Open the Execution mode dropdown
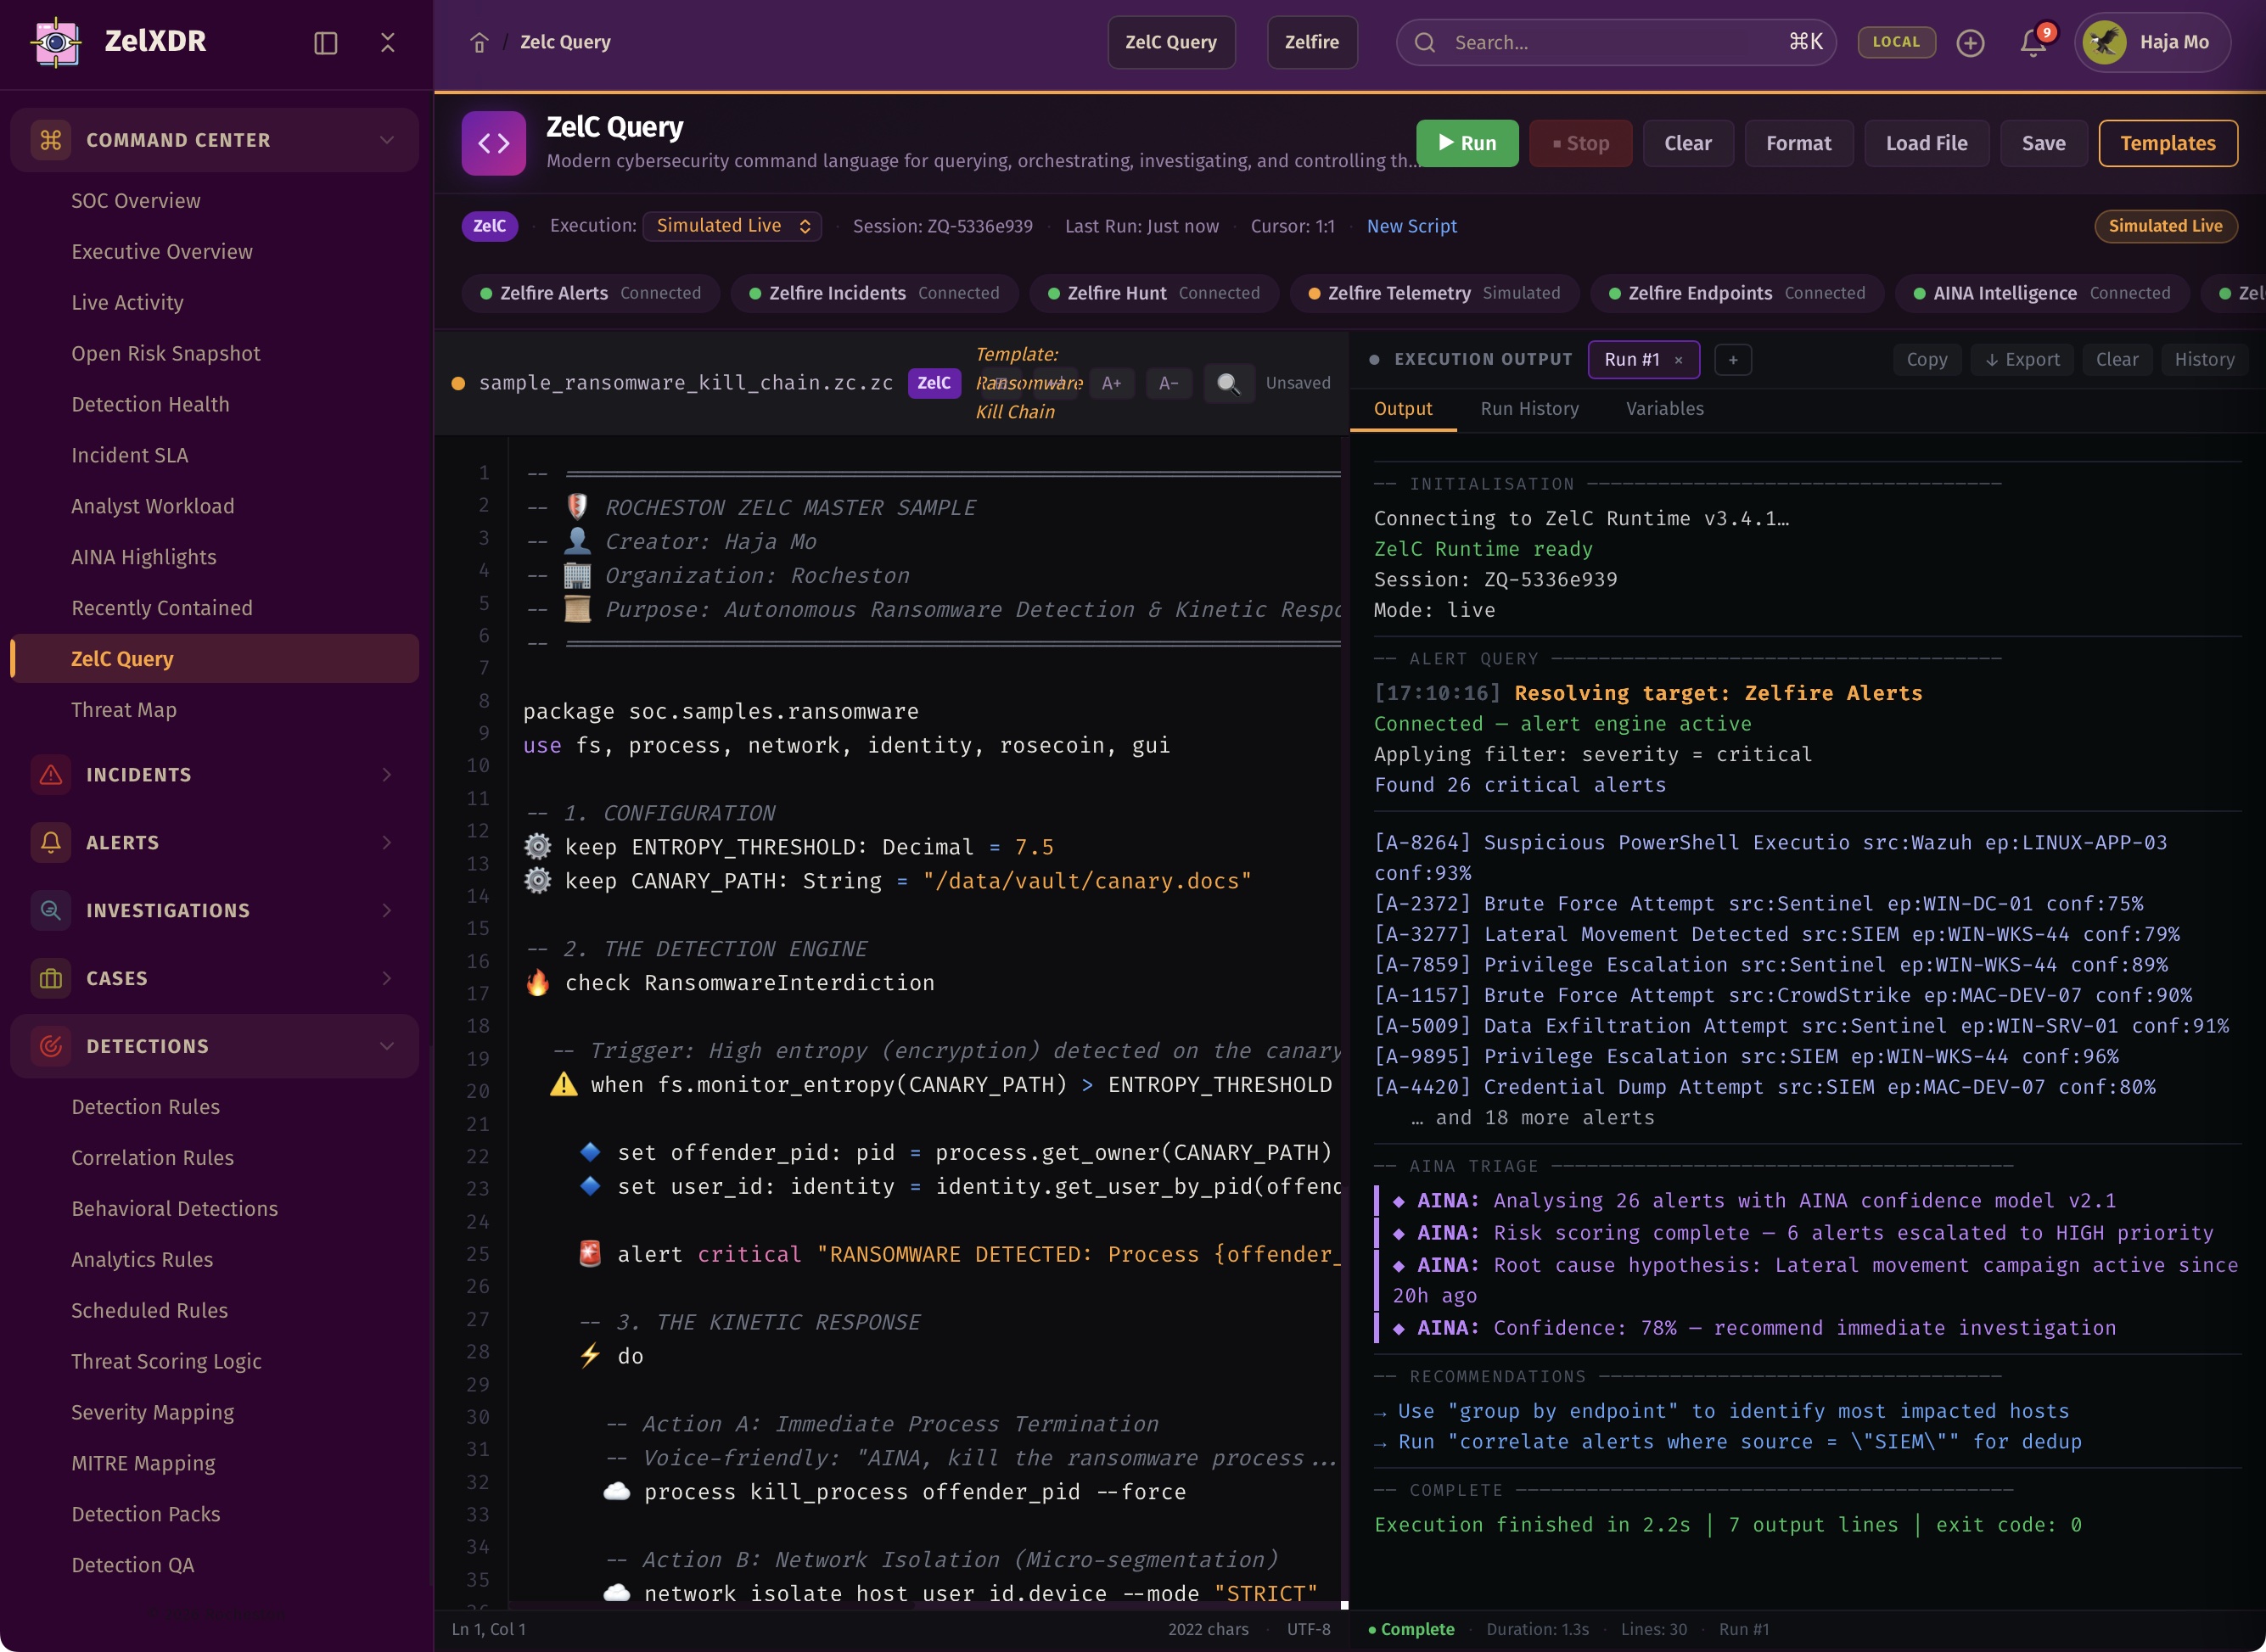The height and width of the screenshot is (1652, 2266). [732, 226]
